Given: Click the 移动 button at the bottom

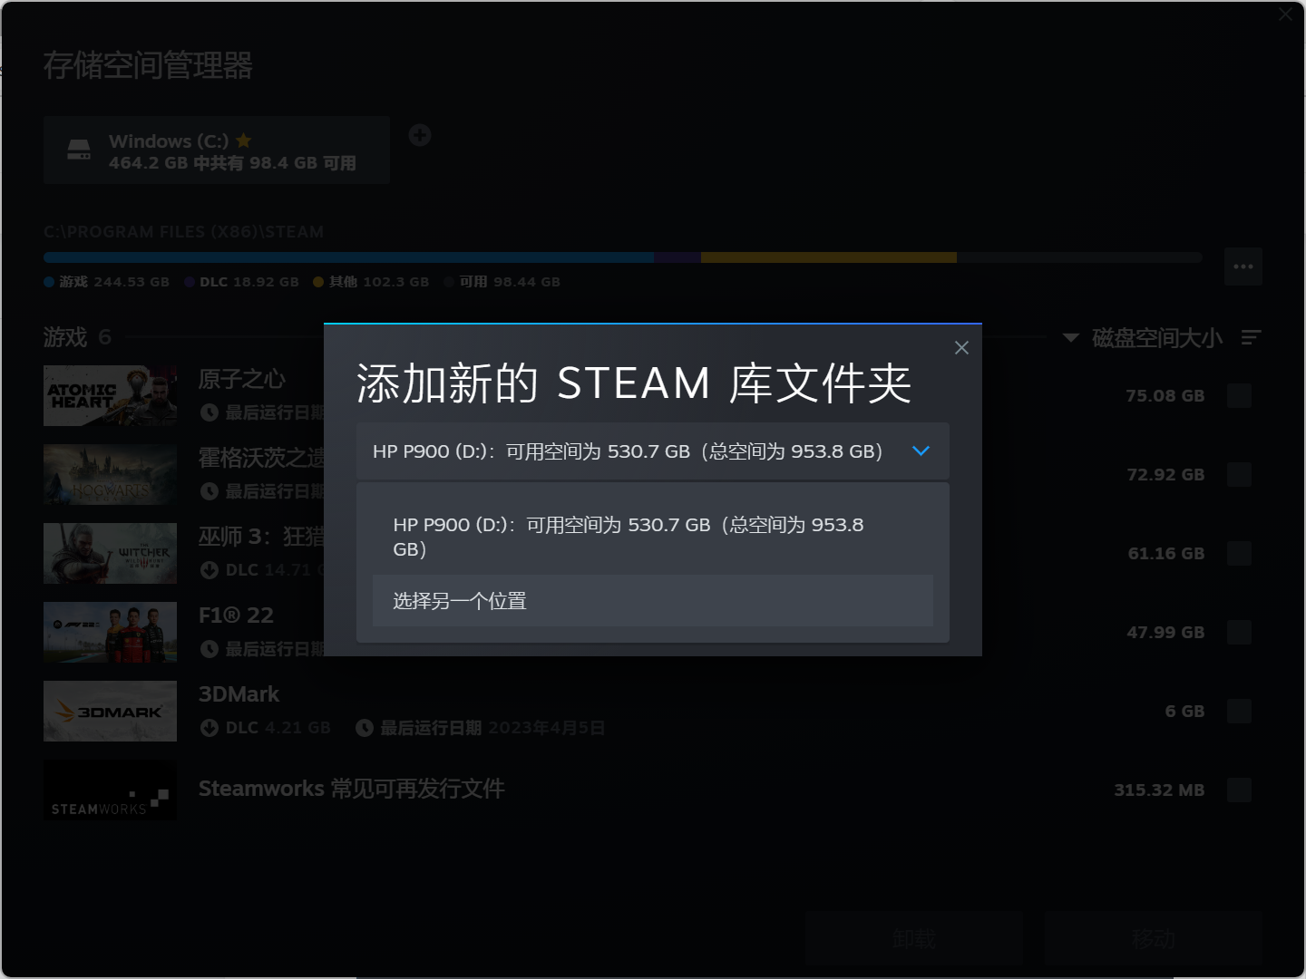Looking at the screenshot, I should click(1153, 938).
